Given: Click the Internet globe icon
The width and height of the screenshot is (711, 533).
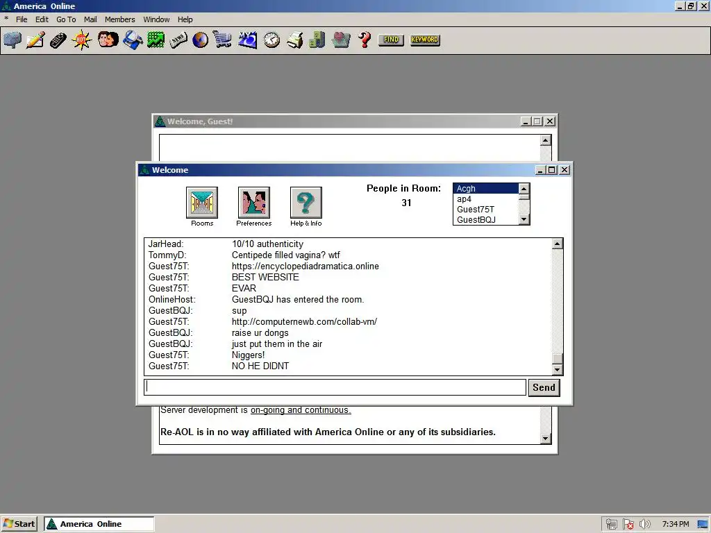Looking at the screenshot, I should [x=201, y=40].
